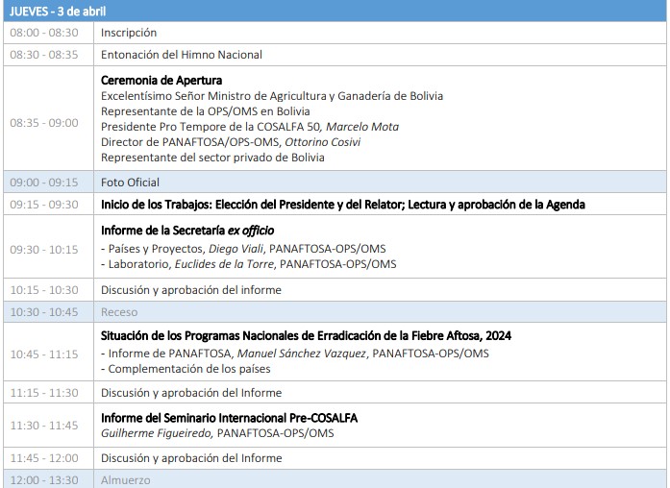The width and height of the screenshot is (670, 488).
Task: Click "Informe de la Secretaría ex officio" heading
Action: tap(187, 231)
